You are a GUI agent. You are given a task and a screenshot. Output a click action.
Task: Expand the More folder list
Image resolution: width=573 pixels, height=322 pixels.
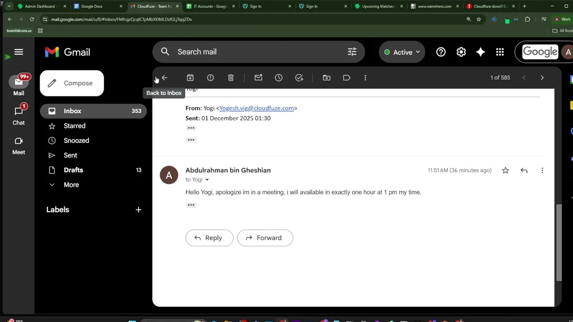pos(71,185)
